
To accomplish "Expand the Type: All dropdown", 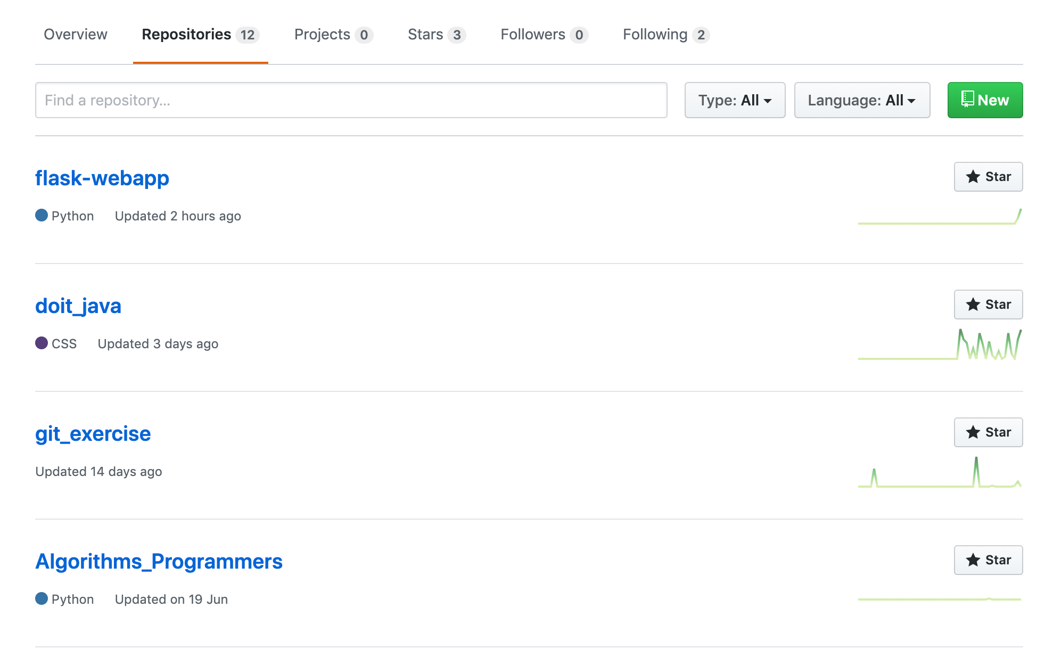I will point(734,100).
